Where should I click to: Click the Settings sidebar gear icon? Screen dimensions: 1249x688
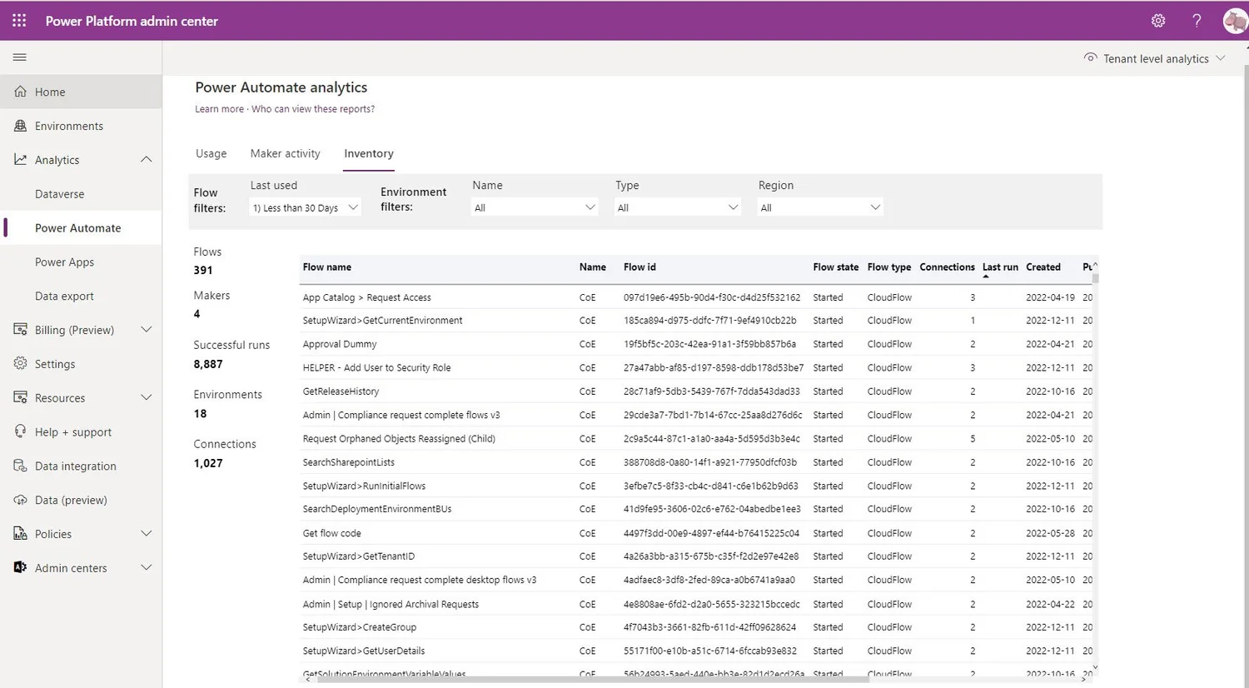coord(20,364)
